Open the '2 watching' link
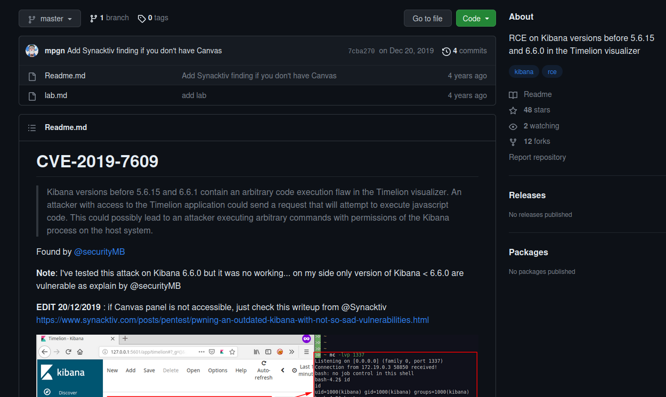Image resolution: width=666 pixels, height=397 pixels. [541, 126]
